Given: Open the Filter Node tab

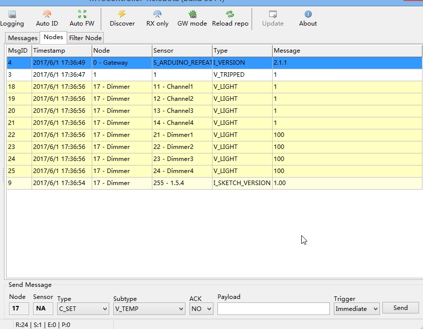Looking at the screenshot, I should pos(85,38).
